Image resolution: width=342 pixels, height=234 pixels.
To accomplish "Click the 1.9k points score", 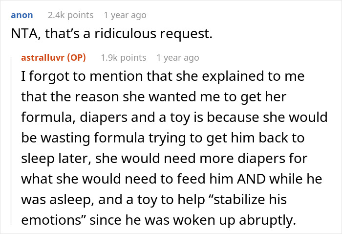I will [124, 57].
